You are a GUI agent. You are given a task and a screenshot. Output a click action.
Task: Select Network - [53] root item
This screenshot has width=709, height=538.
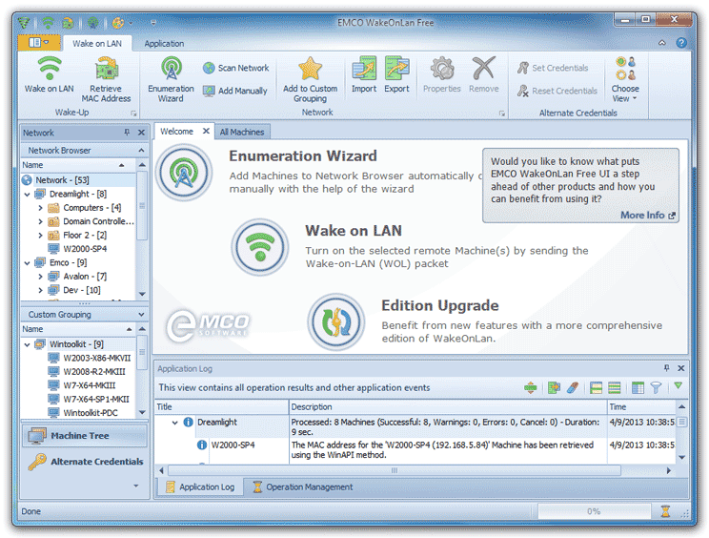coord(62,180)
